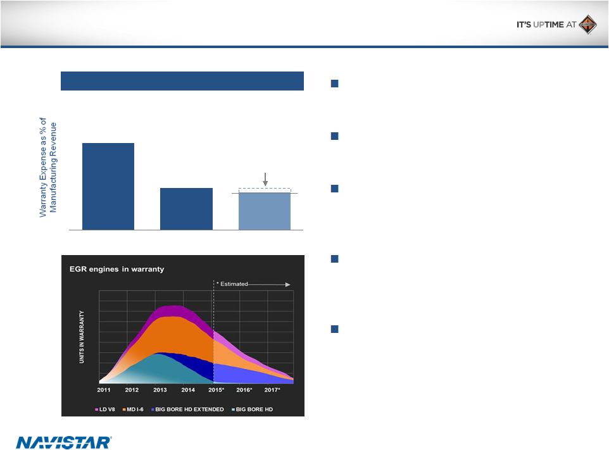The height and width of the screenshot is (450, 609).
Task: Click the second blue square bullet
Action: (x=334, y=135)
